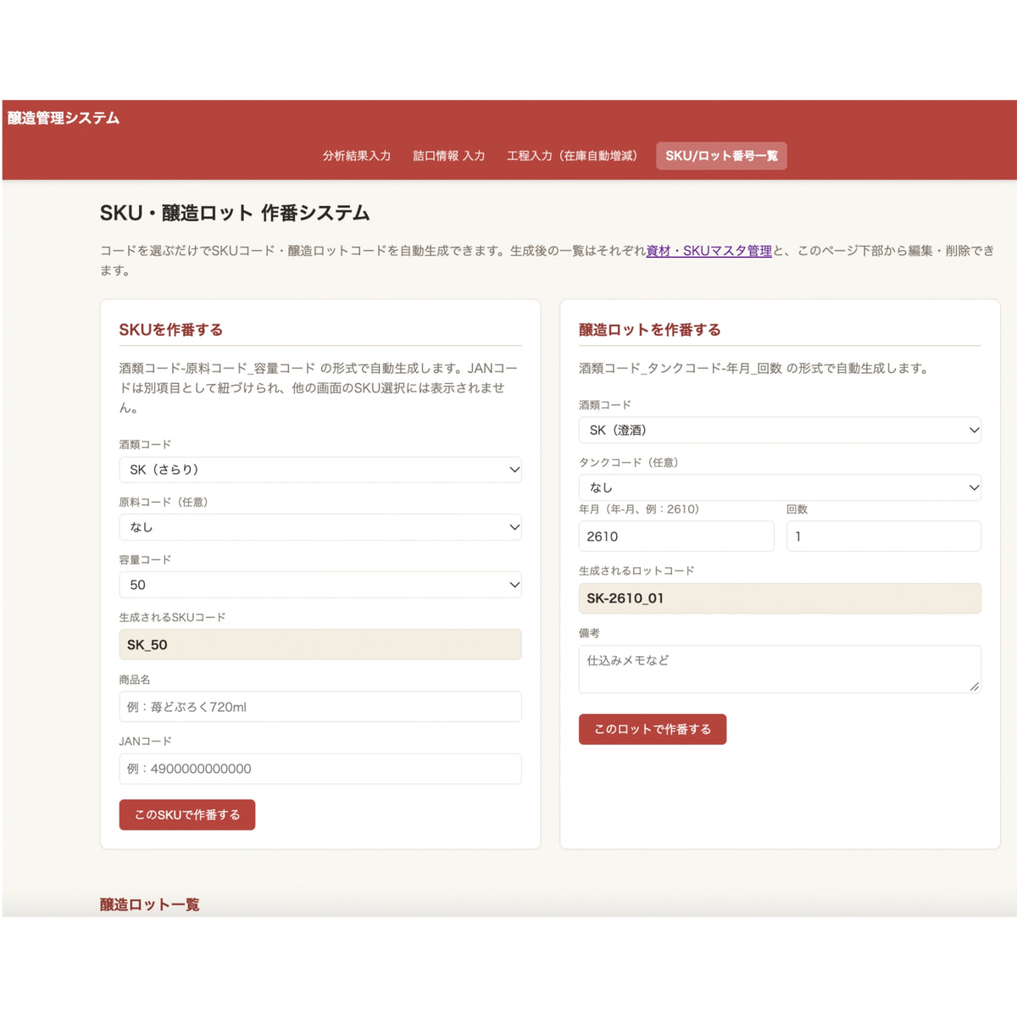Viewport: 1017px width, 1017px height.
Task: Click the SKU・醸造ロット 作番システム heading
Action: 235,213
